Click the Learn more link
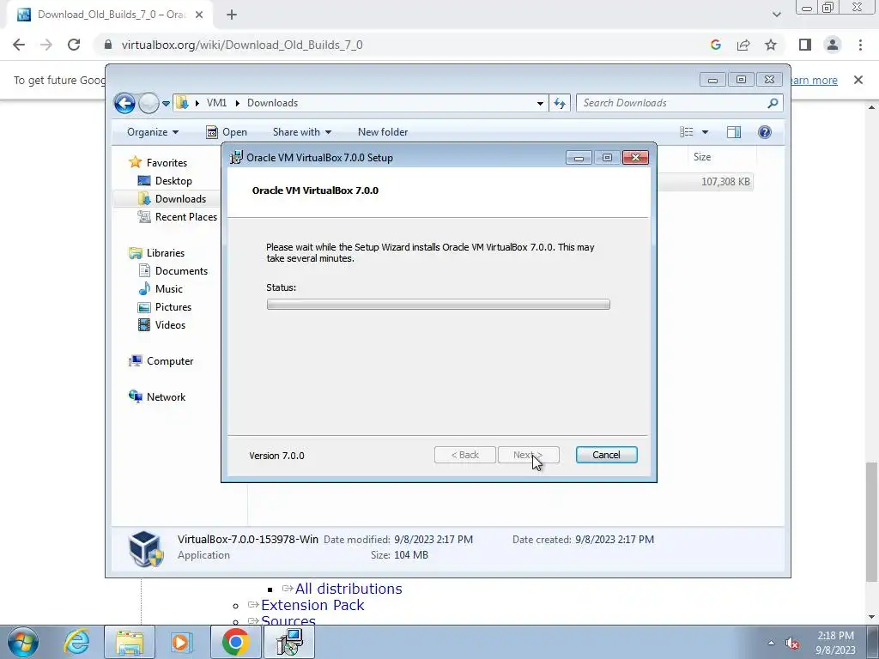 tap(814, 80)
